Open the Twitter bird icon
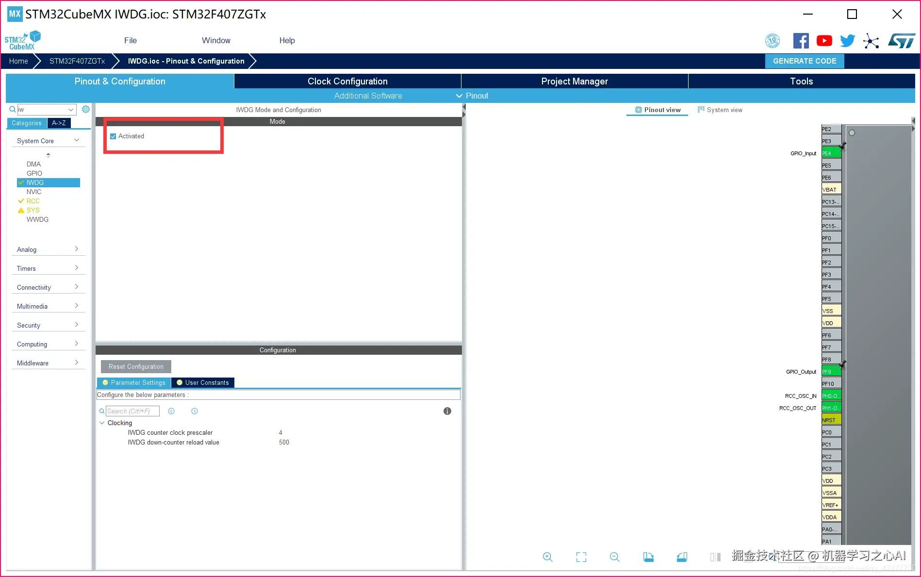The height and width of the screenshot is (577, 921). click(847, 41)
